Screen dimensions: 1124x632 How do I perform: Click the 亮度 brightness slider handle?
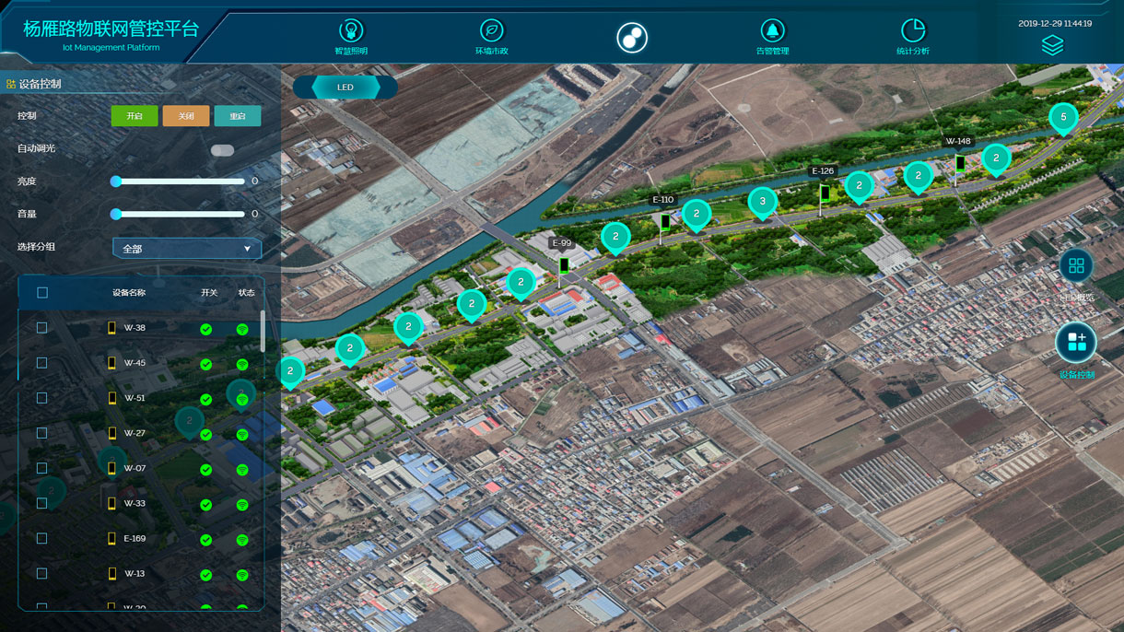[x=116, y=181]
